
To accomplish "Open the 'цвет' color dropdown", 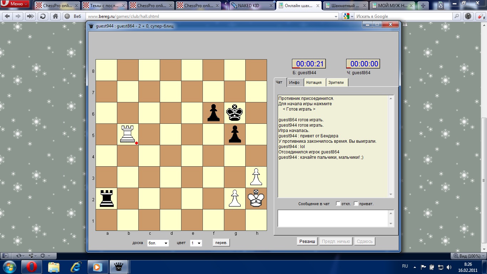I will click(196, 243).
